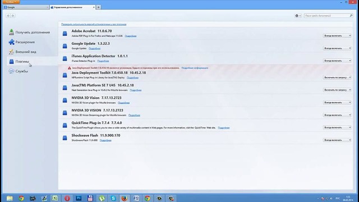Open Подробнее link for Shockwave Flash
Viewport: 359px width, 202px height.
pos(105,140)
